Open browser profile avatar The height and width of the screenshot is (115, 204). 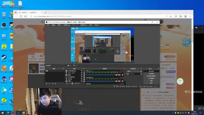pos(186,16)
